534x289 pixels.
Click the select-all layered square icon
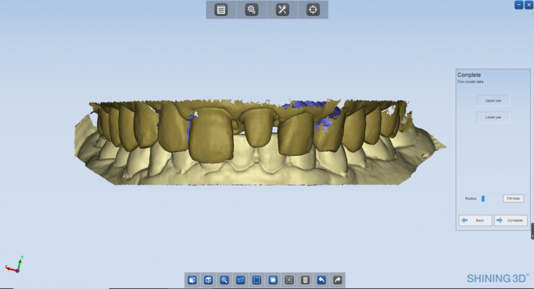click(x=273, y=280)
